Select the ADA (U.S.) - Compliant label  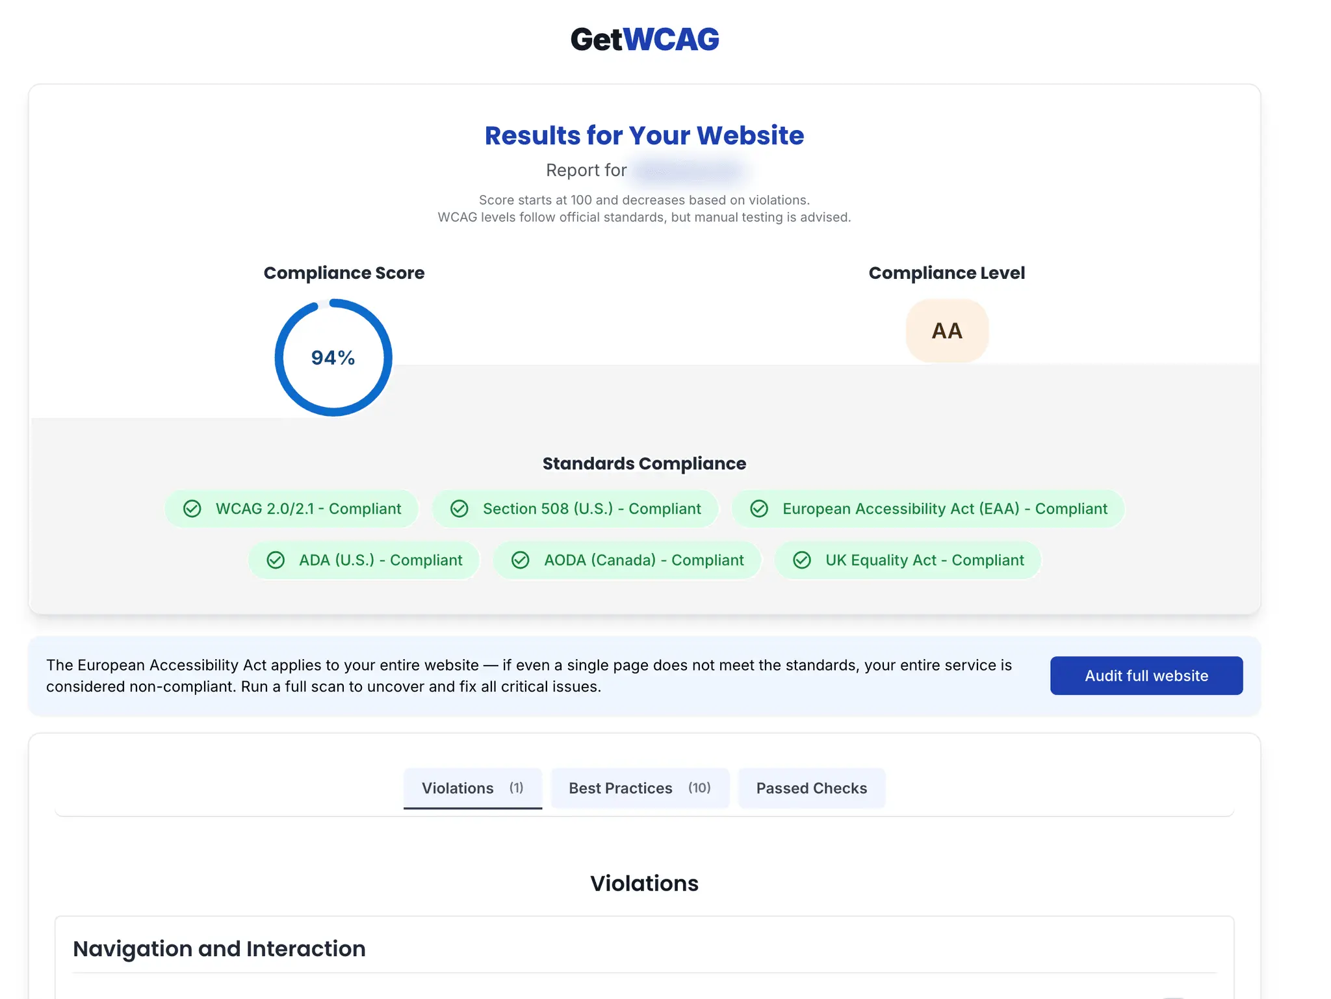tap(380, 560)
